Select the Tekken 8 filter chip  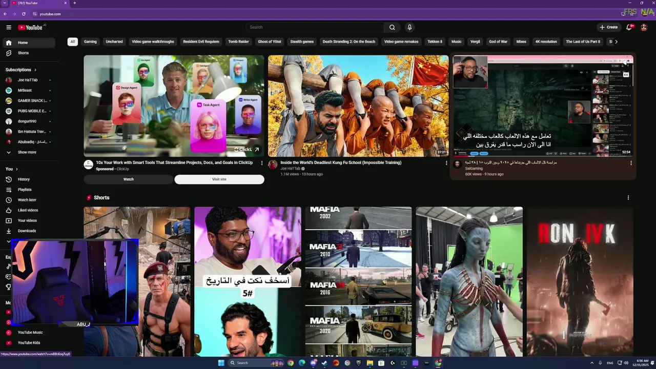435,42
